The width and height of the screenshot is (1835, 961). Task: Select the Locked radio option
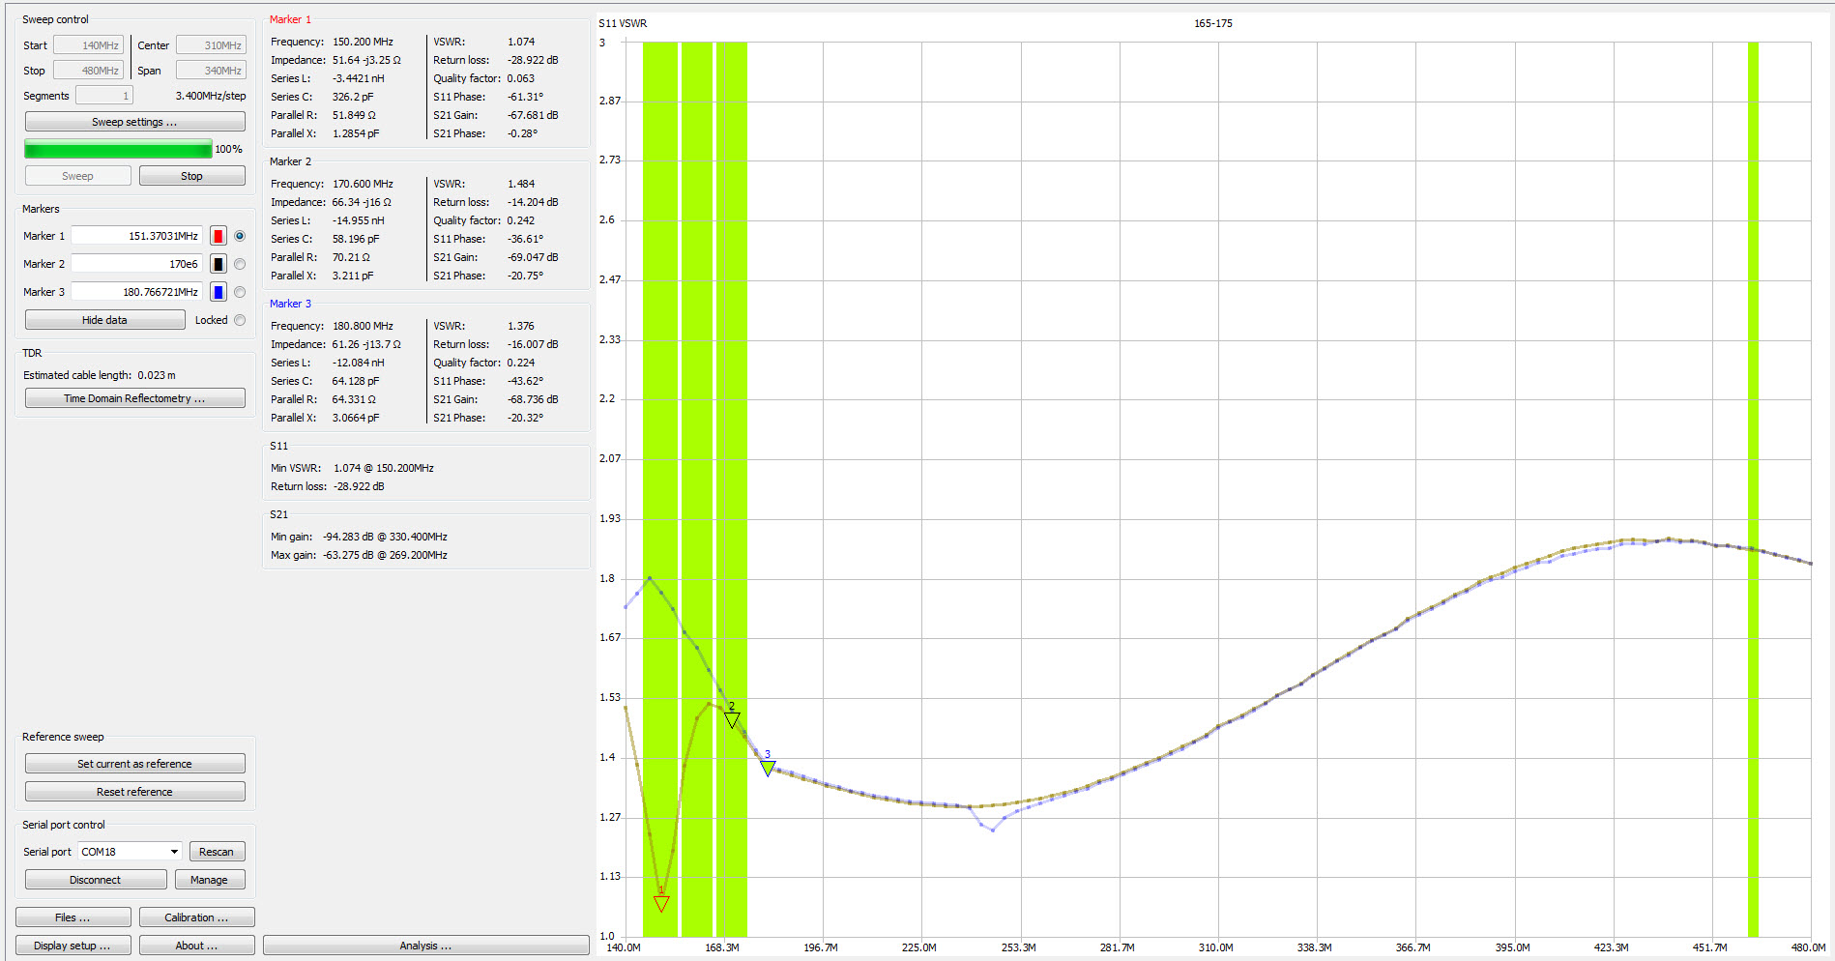240,320
